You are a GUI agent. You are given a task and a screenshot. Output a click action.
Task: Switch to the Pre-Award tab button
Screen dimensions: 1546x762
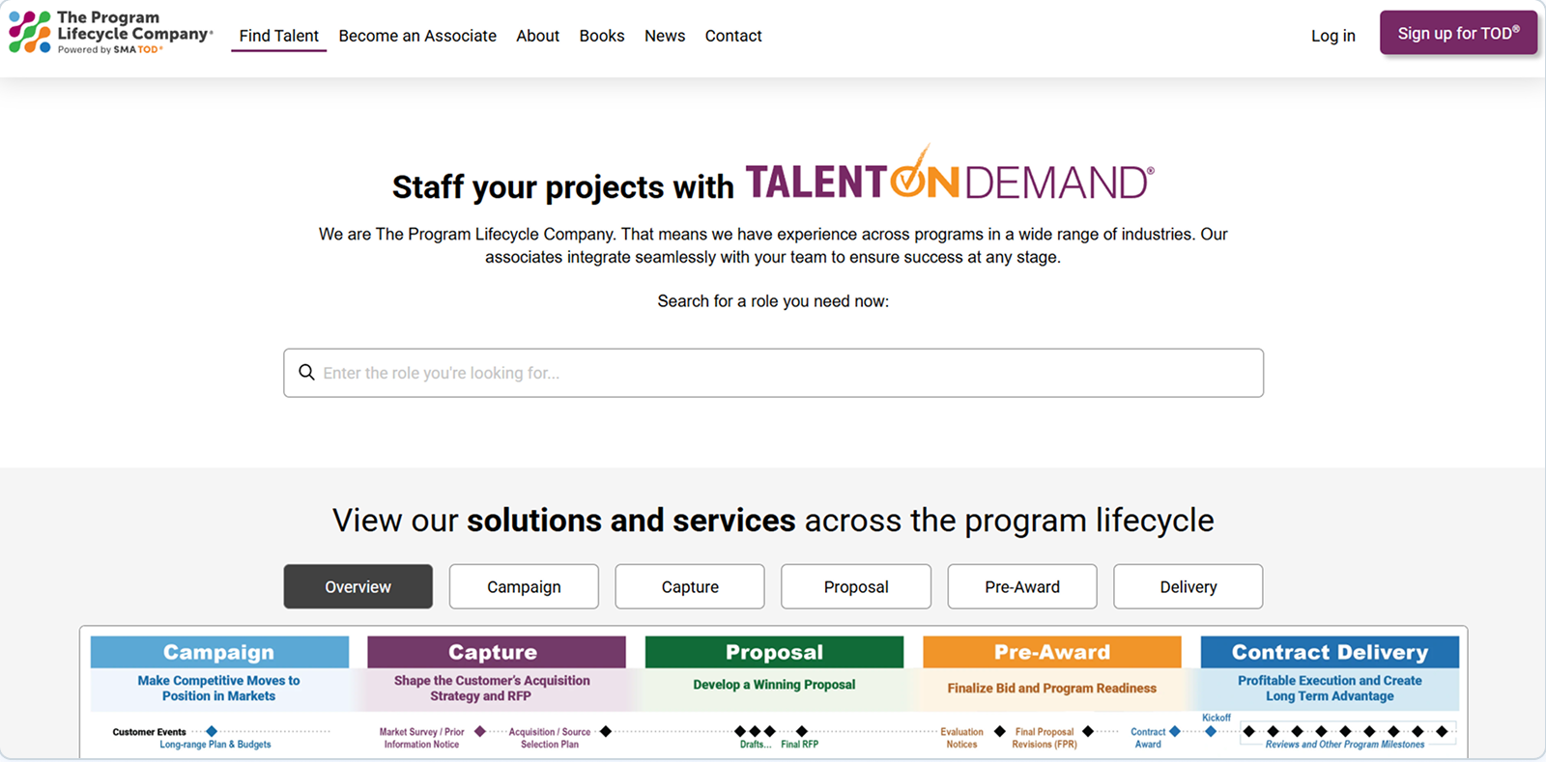(1022, 586)
